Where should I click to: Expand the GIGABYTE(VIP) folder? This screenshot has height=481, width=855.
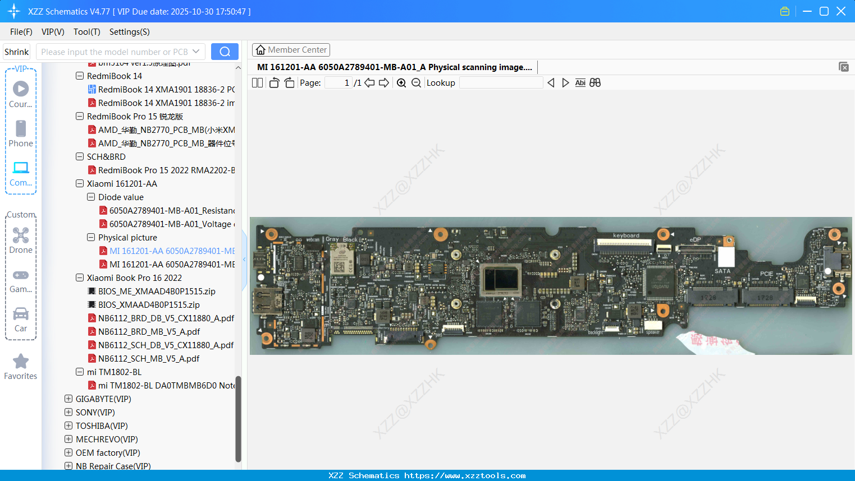(68, 399)
